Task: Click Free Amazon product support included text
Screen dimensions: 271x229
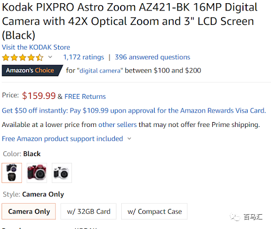Action: [62, 139]
